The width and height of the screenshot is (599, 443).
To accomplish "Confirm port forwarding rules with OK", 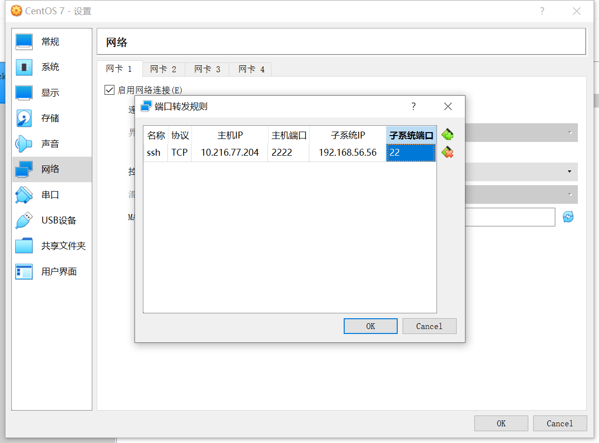I will (371, 326).
